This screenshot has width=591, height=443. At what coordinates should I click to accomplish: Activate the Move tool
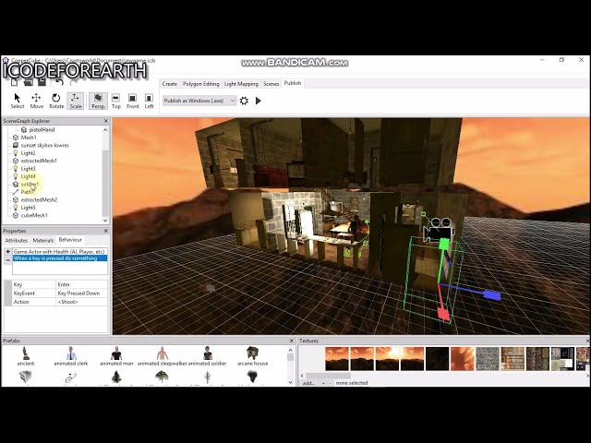click(x=37, y=101)
